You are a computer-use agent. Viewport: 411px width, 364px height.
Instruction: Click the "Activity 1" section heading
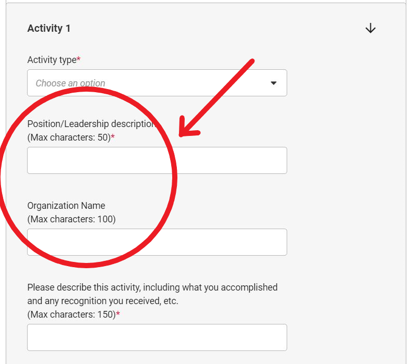49,28
